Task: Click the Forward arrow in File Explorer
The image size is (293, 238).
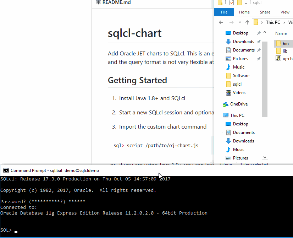Action: click(231, 22)
